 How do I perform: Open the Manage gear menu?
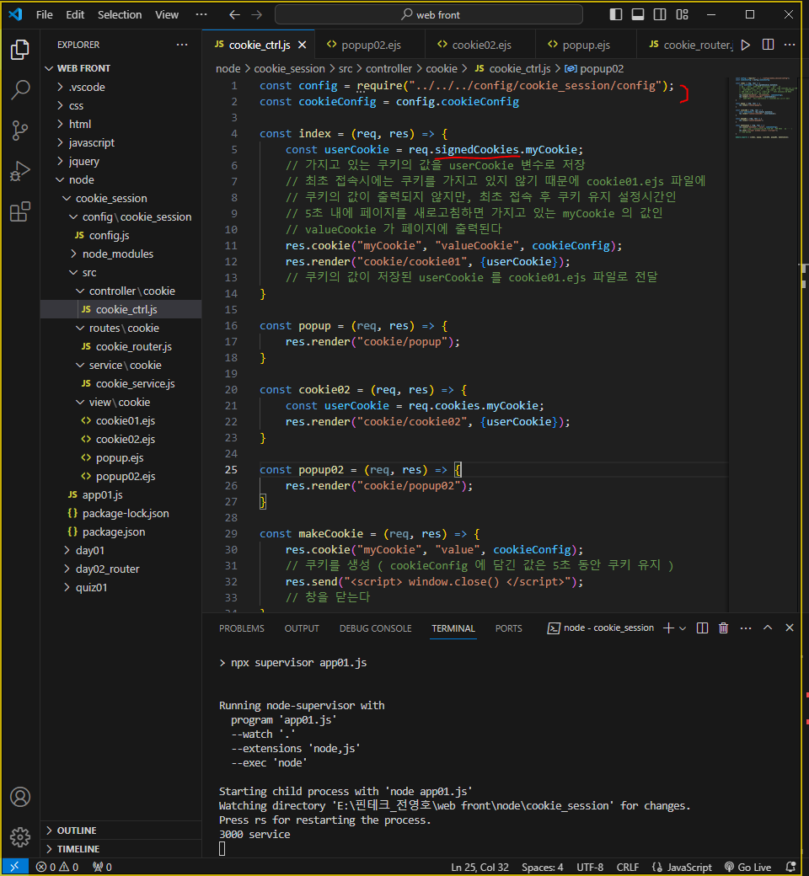click(20, 837)
